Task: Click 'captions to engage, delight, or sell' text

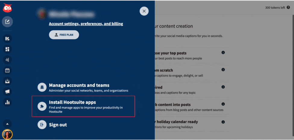Action: [179, 76]
